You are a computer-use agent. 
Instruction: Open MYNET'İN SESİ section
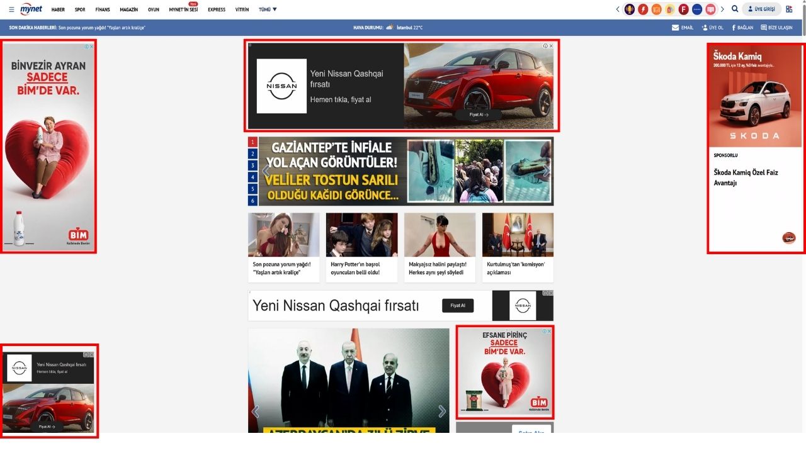point(183,9)
